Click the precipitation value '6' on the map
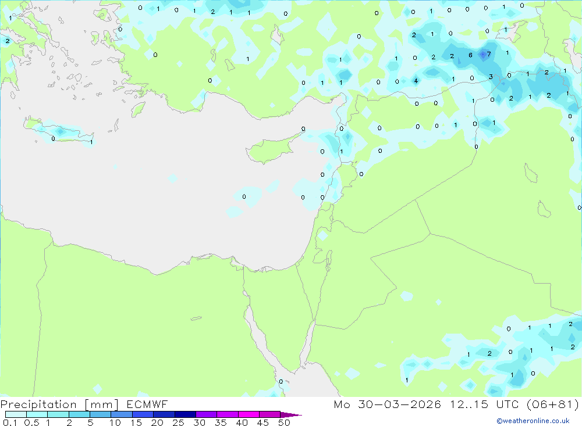Image resolution: width=582 pixels, height=426 pixels. click(x=470, y=55)
